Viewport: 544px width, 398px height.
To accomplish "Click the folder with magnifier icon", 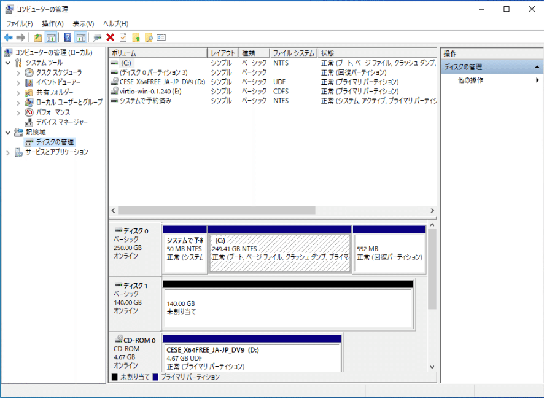I will click(x=149, y=37).
